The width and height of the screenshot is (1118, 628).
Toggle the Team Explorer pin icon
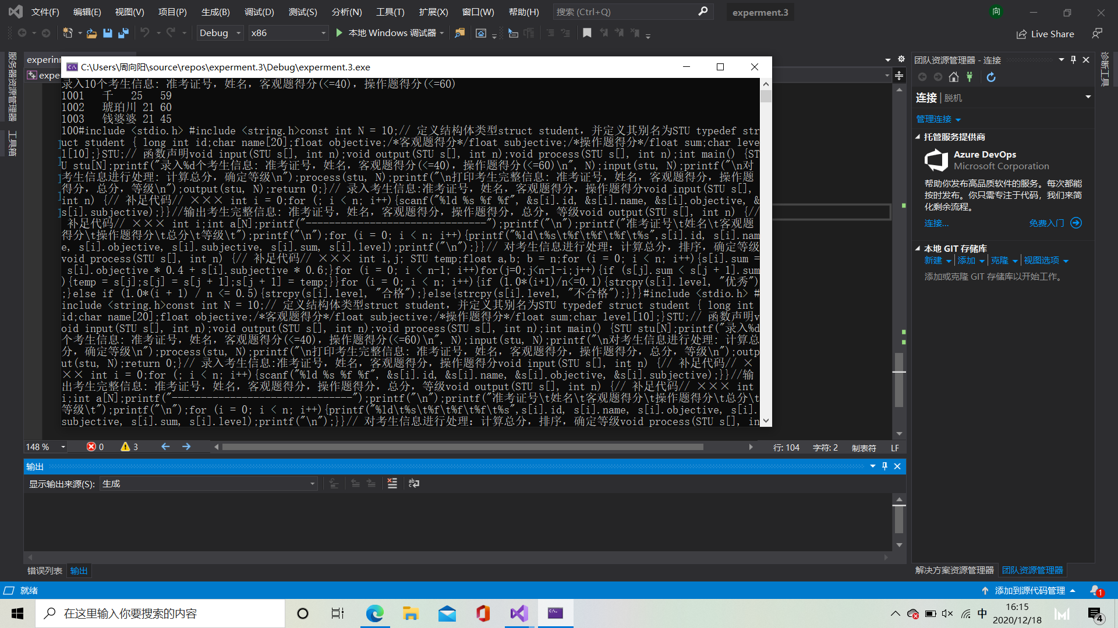click(1073, 60)
